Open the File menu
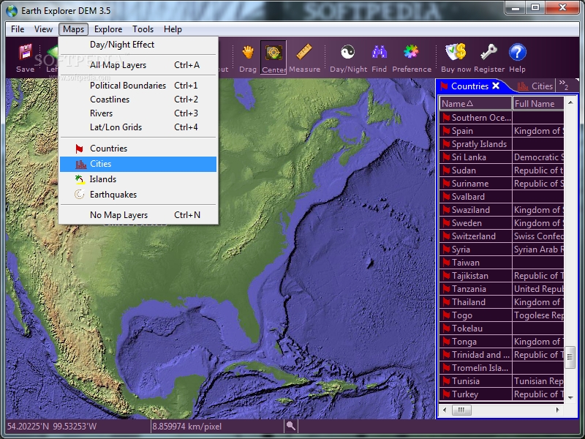Viewport: 585px width, 439px height. click(x=18, y=29)
